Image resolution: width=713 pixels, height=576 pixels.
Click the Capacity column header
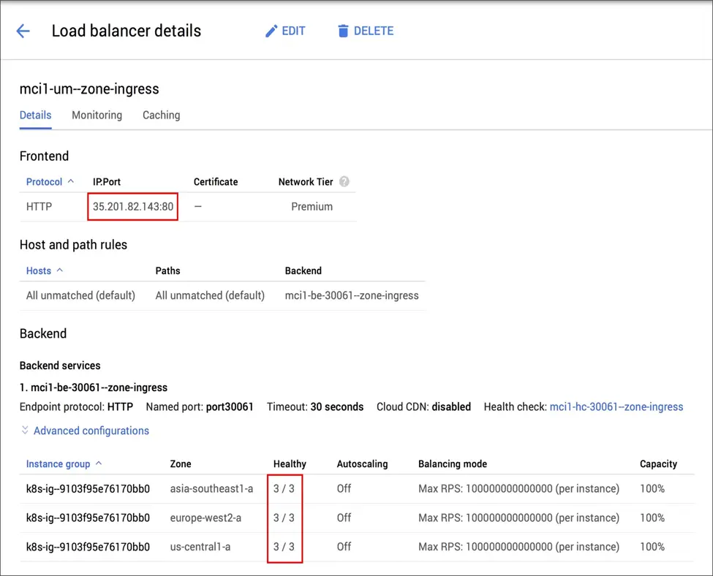click(658, 464)
